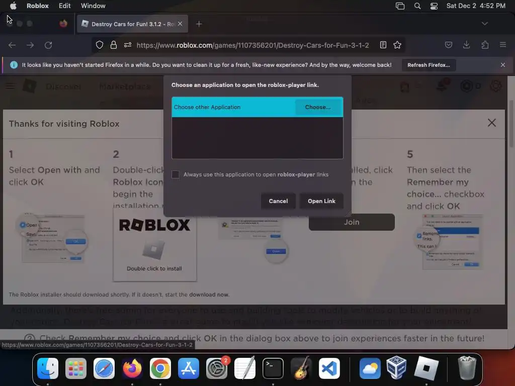Open Finder from the Dock

(48, 368)
